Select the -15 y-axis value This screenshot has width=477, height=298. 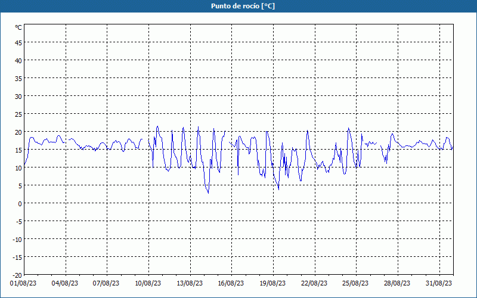pyautogui.click(x=17, y=258)
